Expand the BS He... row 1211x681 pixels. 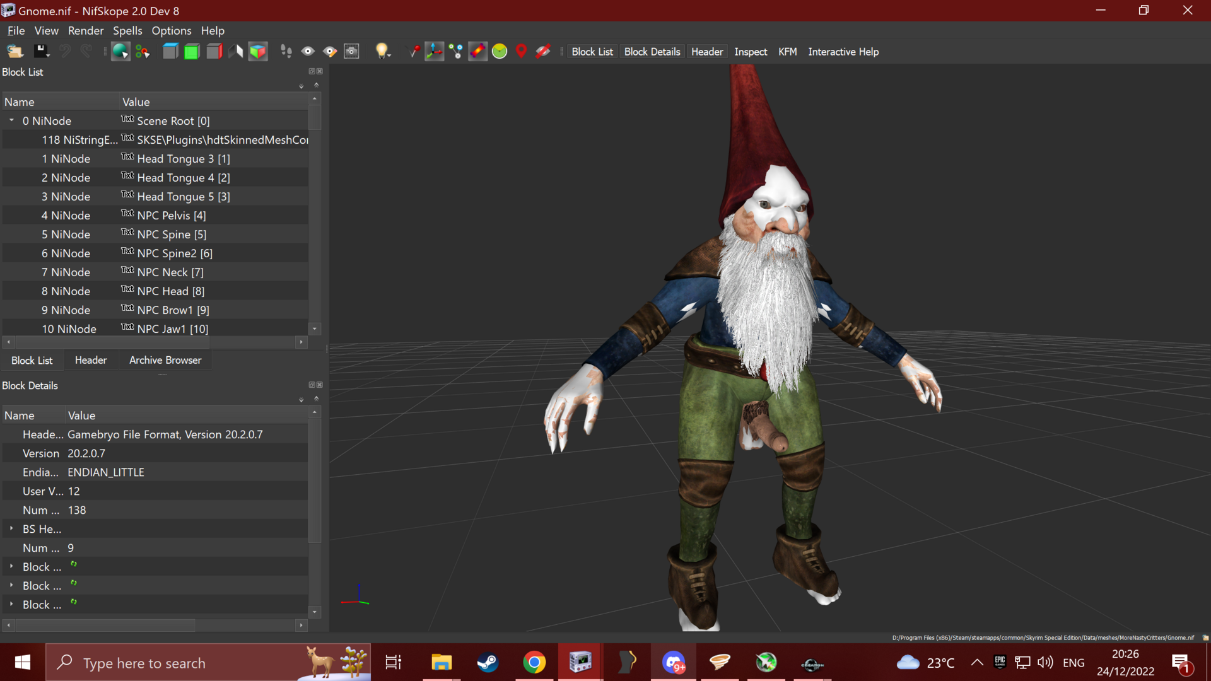coord(11,528)
